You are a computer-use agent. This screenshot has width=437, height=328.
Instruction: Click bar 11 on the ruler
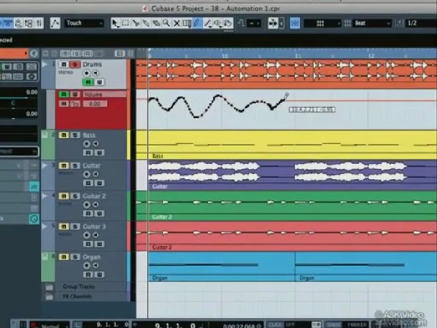point(298,56)
